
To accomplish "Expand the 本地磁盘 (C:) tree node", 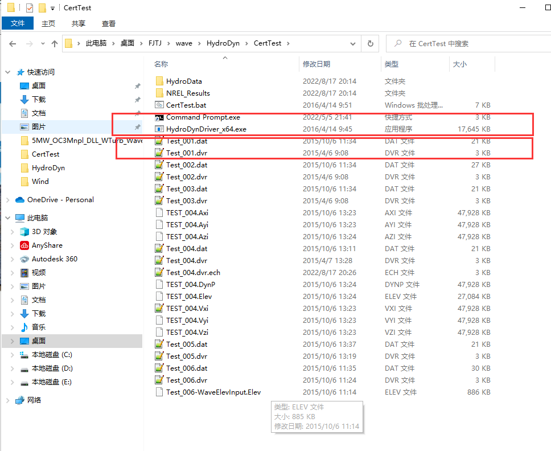I will [x=13, y=355].
